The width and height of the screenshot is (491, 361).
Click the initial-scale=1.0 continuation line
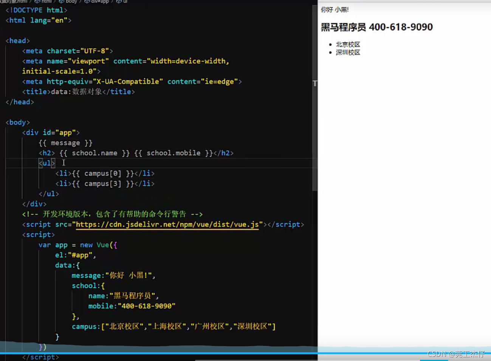[61, 71]
